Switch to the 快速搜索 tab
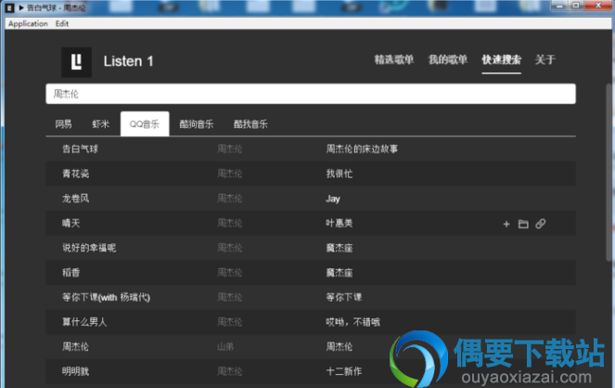The height and width of the screenshot is (388, 615). coord(501,59)
